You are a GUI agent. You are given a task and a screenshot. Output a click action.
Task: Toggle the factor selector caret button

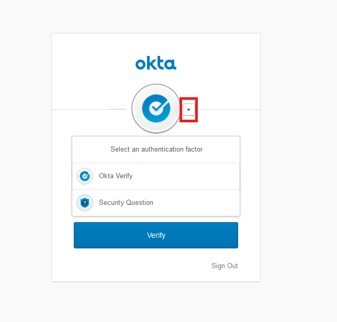coord(188,109)
